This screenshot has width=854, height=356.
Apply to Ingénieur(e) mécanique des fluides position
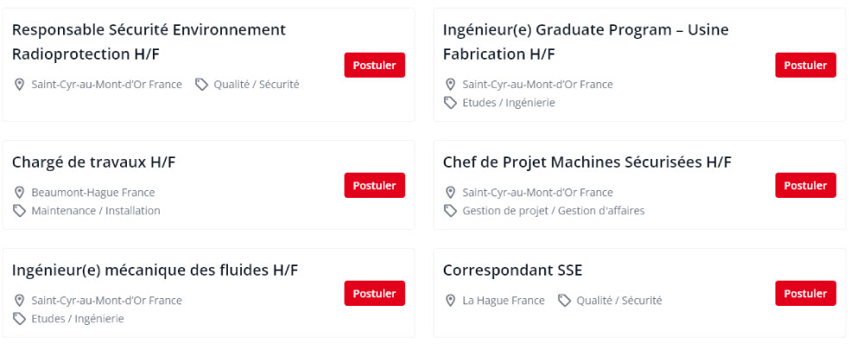(375, 293)
